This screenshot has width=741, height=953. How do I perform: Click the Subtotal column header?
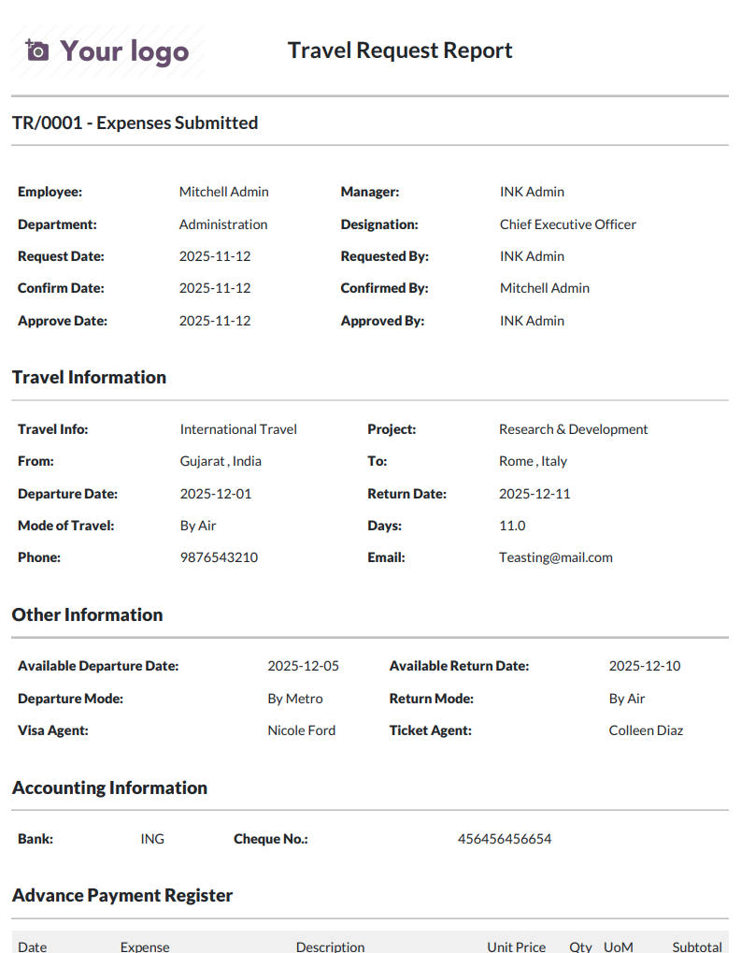click(697, 946)
